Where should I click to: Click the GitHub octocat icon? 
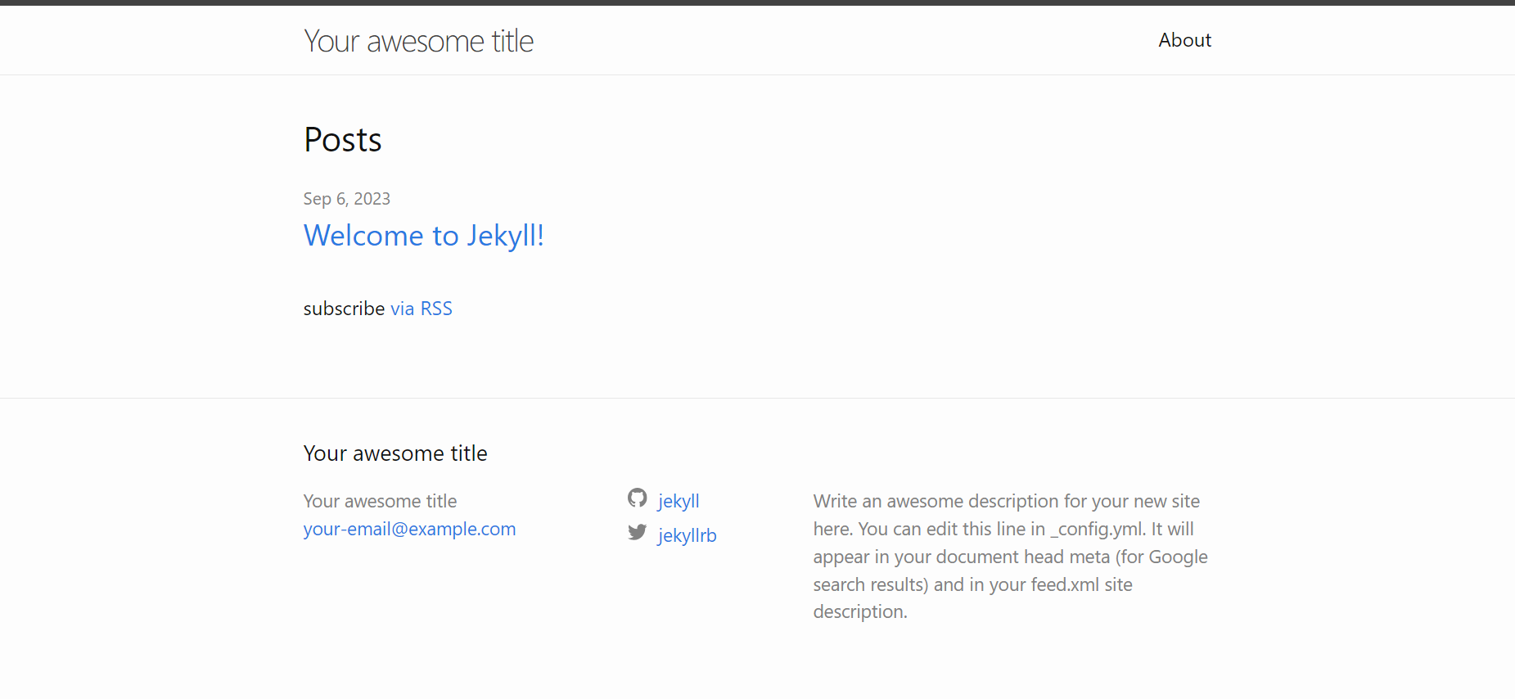point(638,498)
